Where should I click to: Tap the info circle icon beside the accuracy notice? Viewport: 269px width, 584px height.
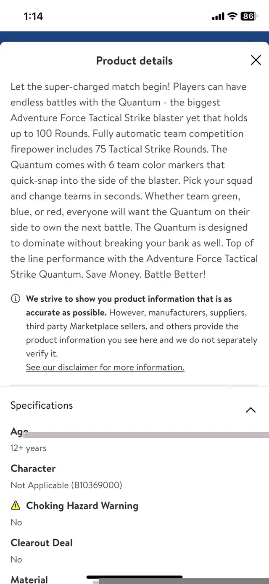point(15,299)
